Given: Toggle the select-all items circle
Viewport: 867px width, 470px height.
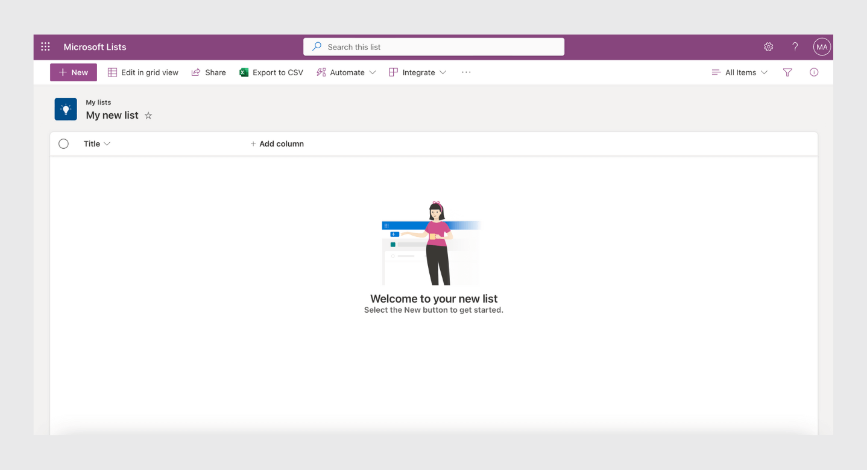Looking at the screenshot, I should [x=63, y=143].
